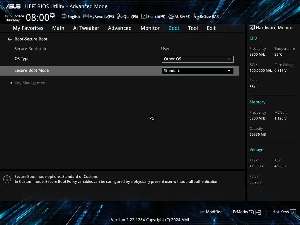Click the BCLK value 100.0000 MHz

[261, 71]
